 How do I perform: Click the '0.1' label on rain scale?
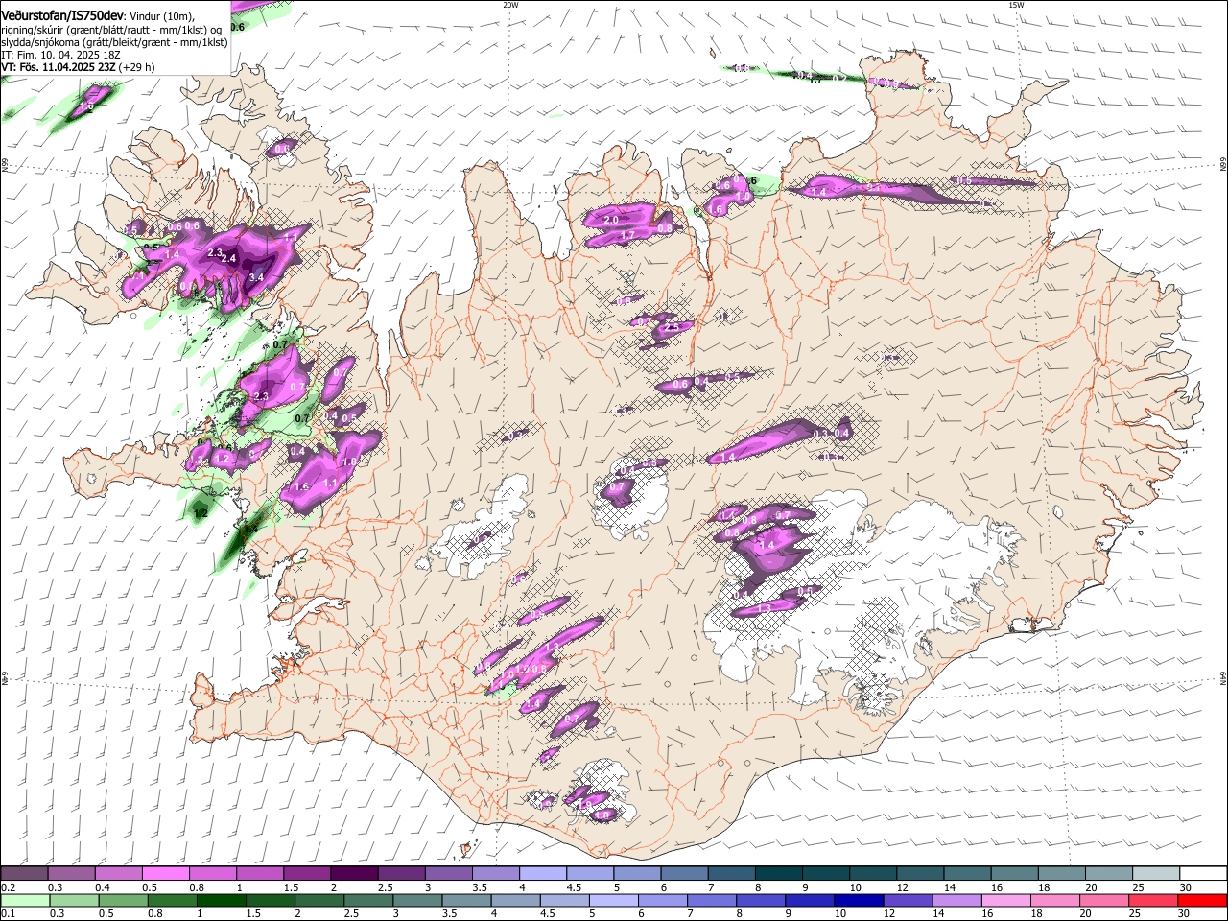(8, 914)
